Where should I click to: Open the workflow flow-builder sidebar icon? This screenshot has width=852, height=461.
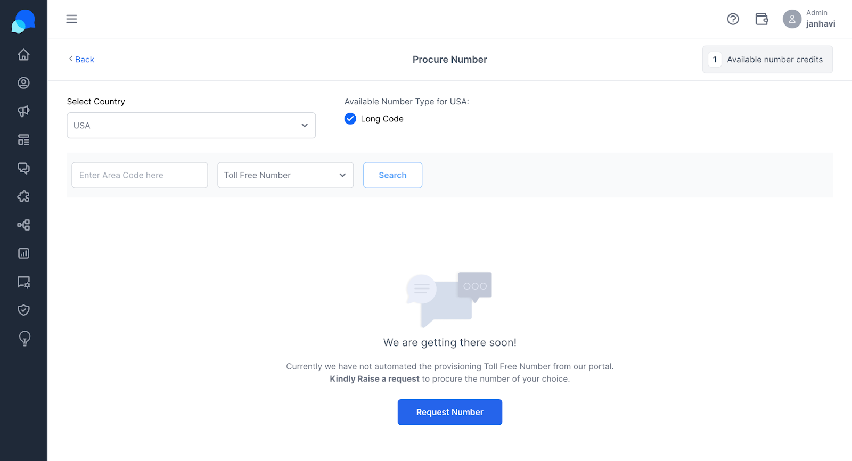tap(23, 225)
